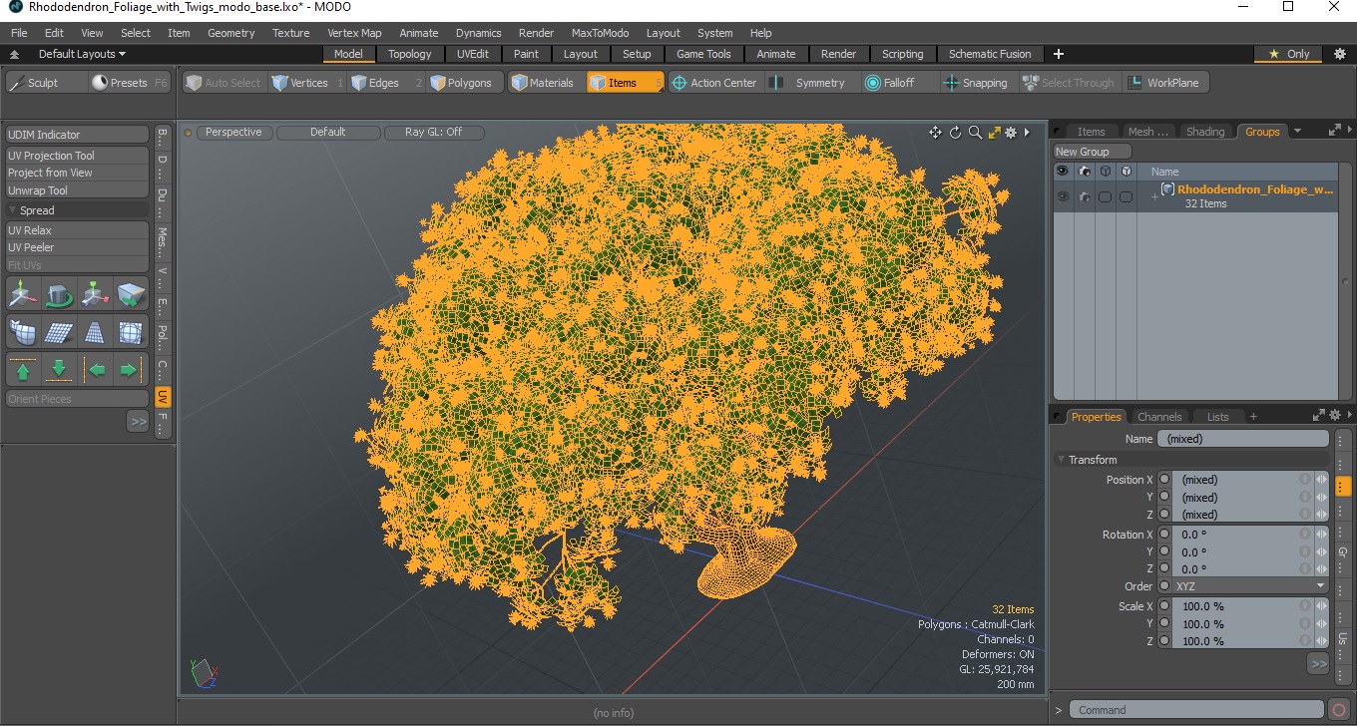Open the Vertex Map menu

354,33
